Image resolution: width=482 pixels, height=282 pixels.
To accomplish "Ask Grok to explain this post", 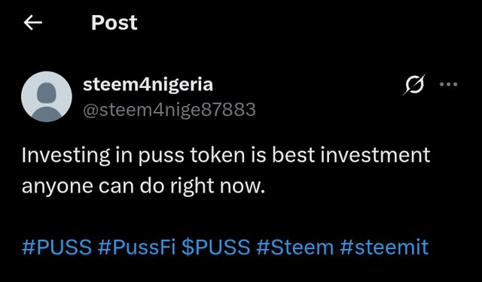I will coord(414,84).
